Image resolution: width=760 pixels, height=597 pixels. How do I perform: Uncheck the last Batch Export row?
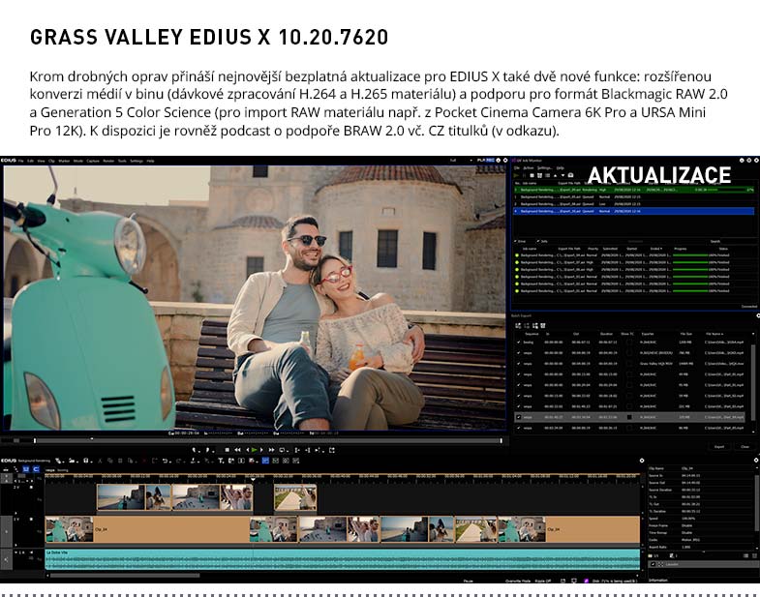(x=519, y=428)
